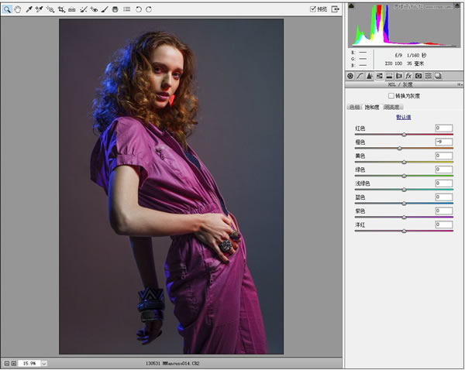The width and height of the screenshot is (465, 370).
Task: Adjust the 洋红 saturation slider
Action: pos(404,231)
